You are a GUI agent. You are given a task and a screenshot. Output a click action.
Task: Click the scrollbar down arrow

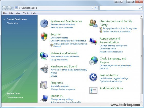(141, 101)
